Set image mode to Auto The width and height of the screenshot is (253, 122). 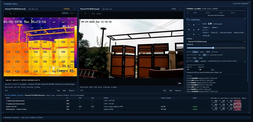click(x=202, y=52)
